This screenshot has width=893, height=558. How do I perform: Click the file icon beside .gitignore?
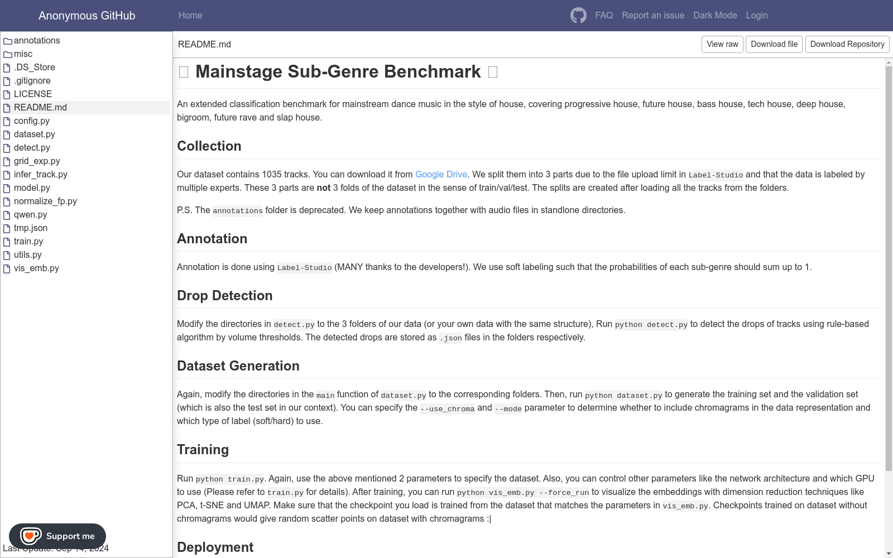click(x=7, y=81)
